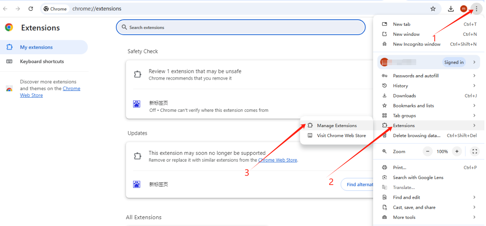486x226 pixels.
Task: Expand the Extensions menu entry
Action: 429,125
